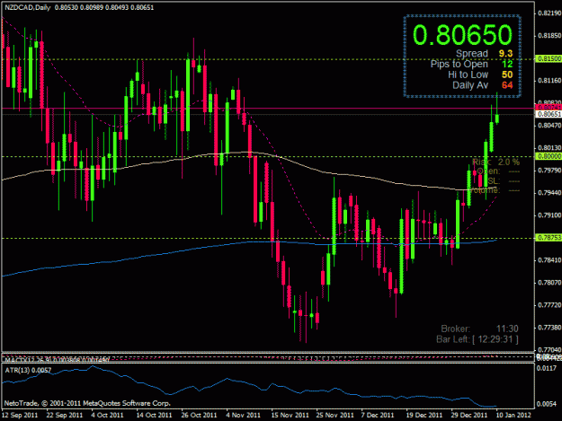
Task: Click the 4 Oct 2011 date marker
Action: 107,415
